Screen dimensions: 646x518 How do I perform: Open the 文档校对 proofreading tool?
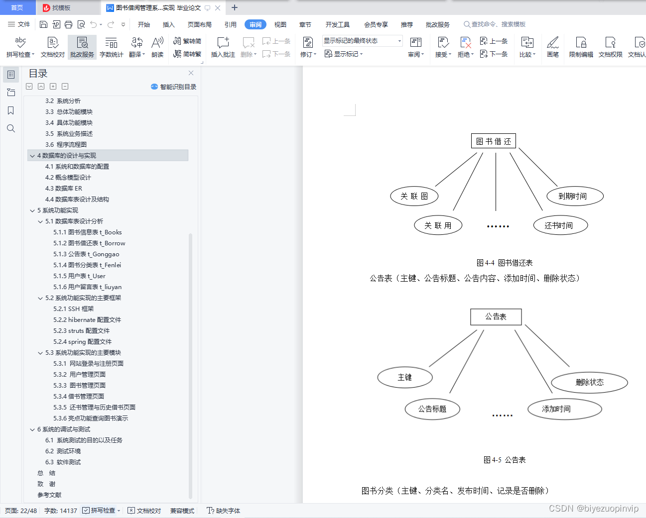coord(52,47)
